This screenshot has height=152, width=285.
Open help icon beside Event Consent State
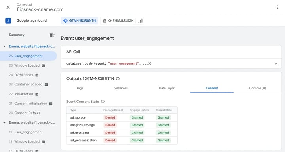click(103, 102)
